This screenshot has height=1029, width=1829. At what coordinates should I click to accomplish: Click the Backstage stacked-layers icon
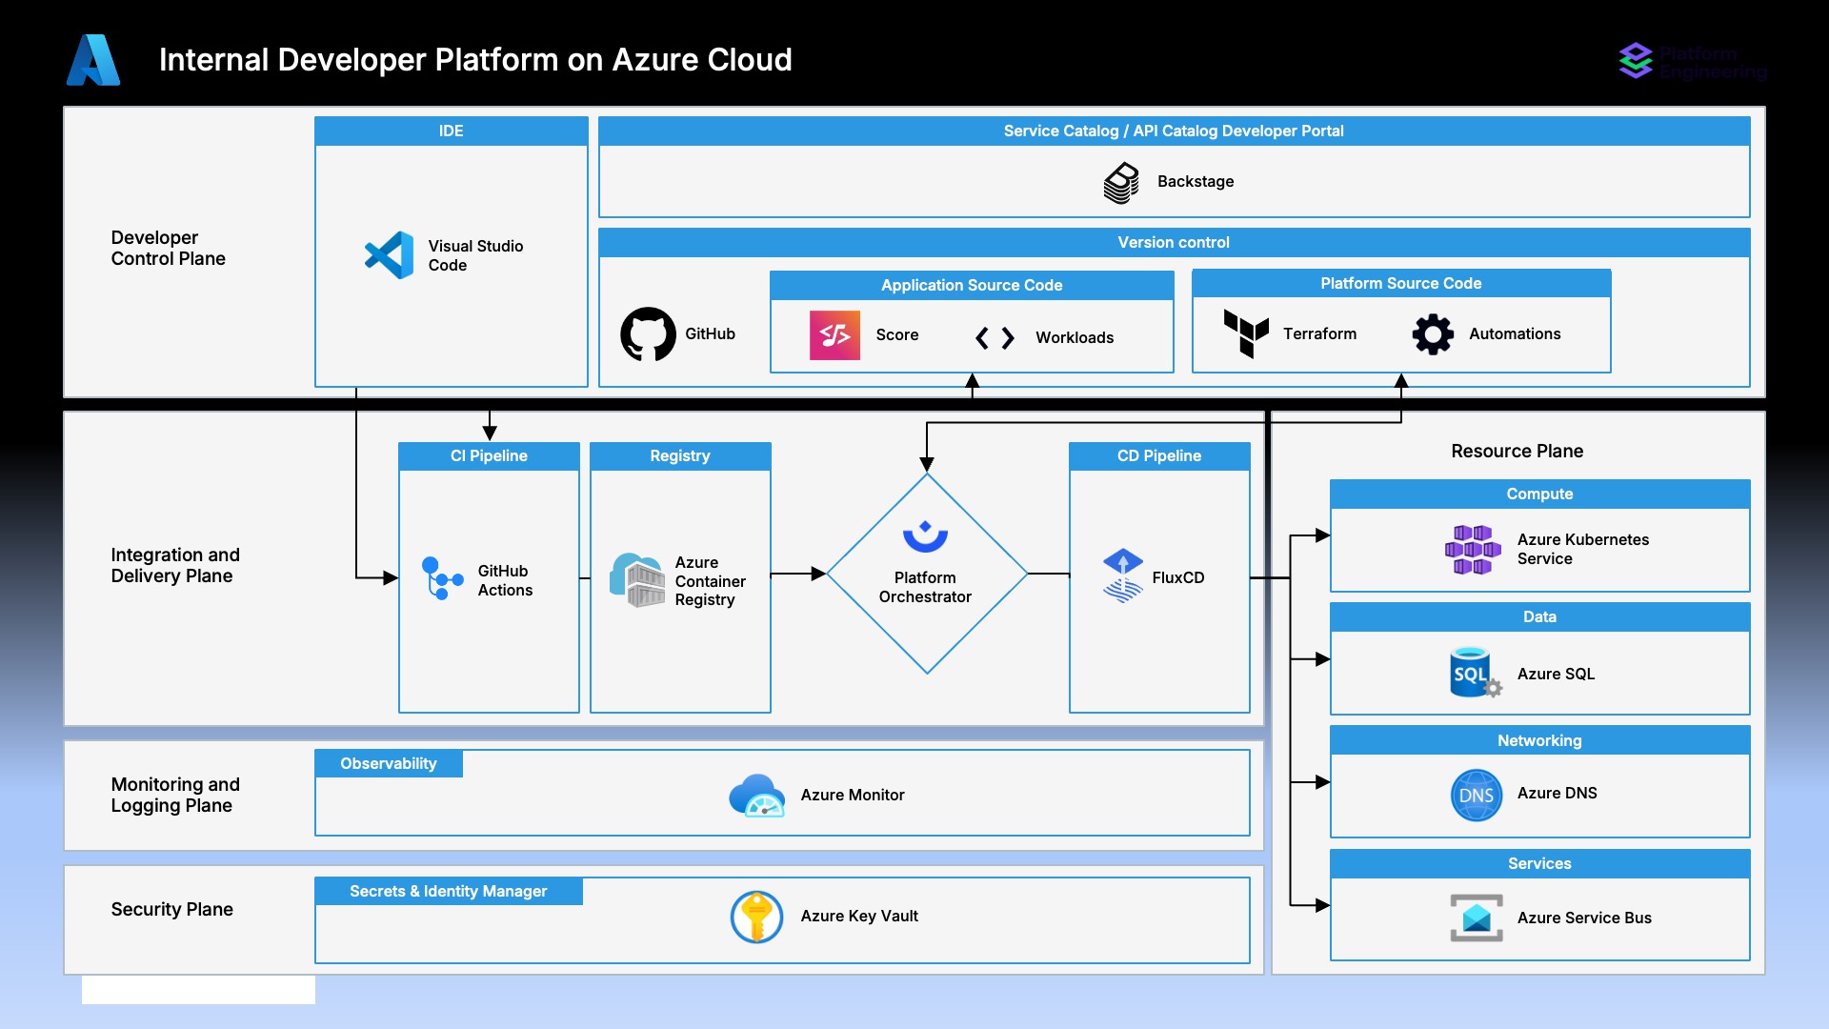click(1121, 182)
